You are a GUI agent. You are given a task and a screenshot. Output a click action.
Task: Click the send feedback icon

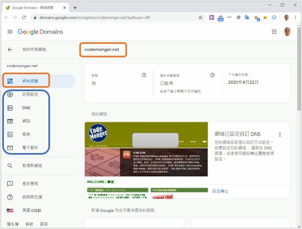10,183
